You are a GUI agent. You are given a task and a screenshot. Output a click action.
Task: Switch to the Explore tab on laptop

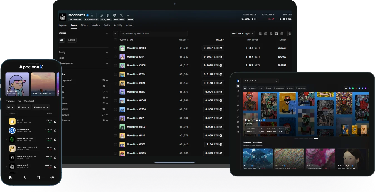point(63,25)
